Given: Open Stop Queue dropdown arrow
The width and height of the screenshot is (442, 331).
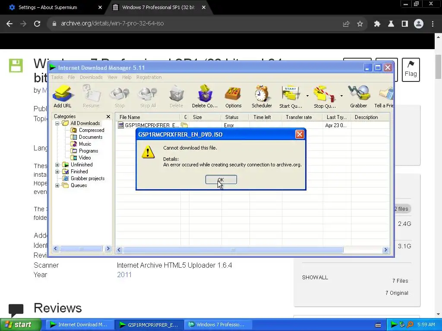Looking at the screenshot, I should [341, 96].
